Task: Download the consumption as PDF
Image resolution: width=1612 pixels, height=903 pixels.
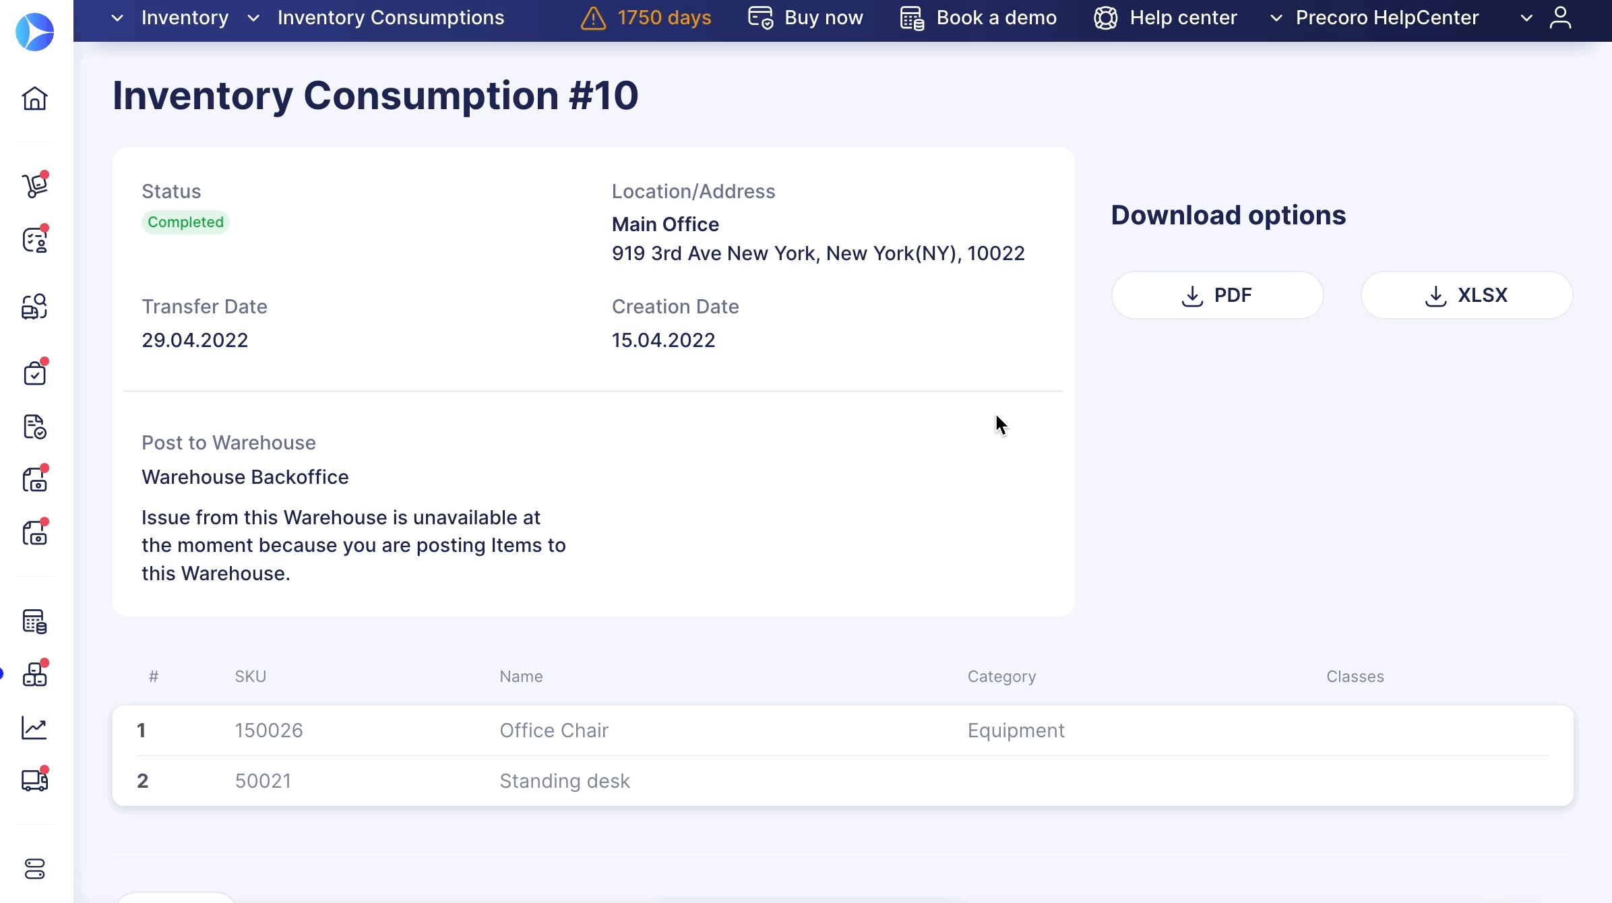Action: click(x=1217, y=295)
